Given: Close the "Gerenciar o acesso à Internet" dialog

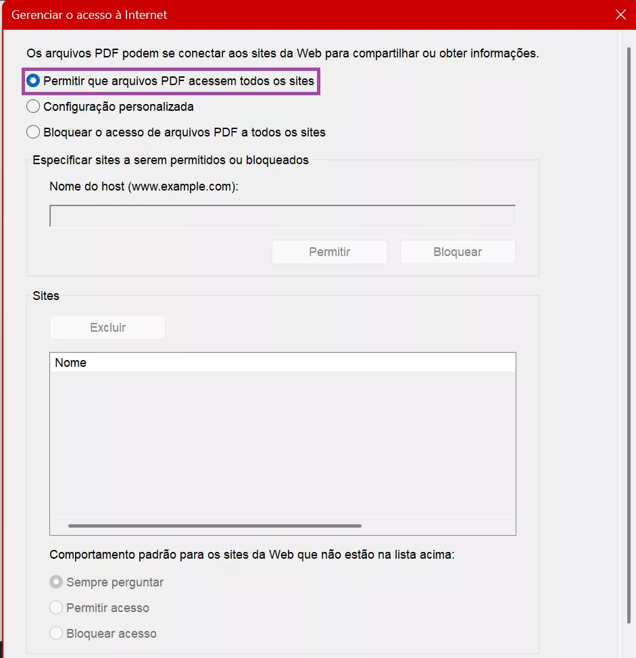Looking at the screenshot, I should (620, 14).
